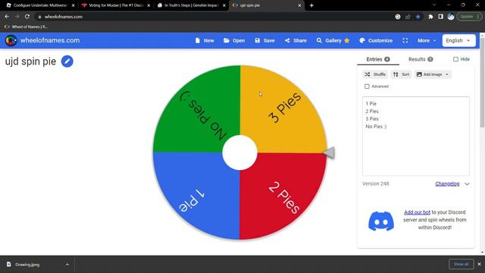Image resolution: width=485 pixels, height=273 pixels.
Task: Click the Discord logo icon
Action: 381,221
